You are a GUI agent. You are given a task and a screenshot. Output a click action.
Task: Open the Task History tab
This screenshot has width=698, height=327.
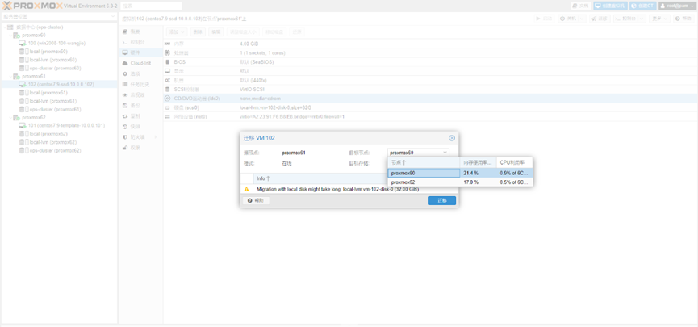pos(140,84)
